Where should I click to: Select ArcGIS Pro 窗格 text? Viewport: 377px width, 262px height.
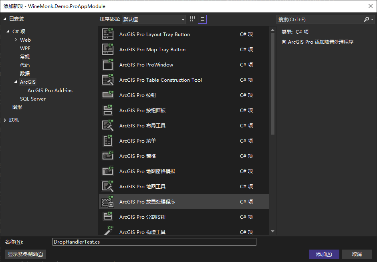point(137,156)
